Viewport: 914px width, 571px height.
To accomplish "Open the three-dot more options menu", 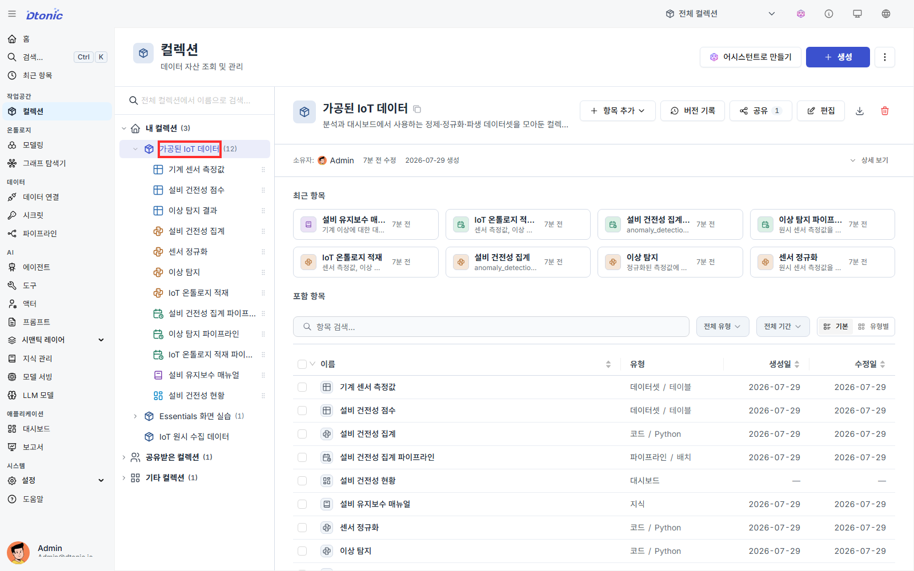I will (885, 57).
